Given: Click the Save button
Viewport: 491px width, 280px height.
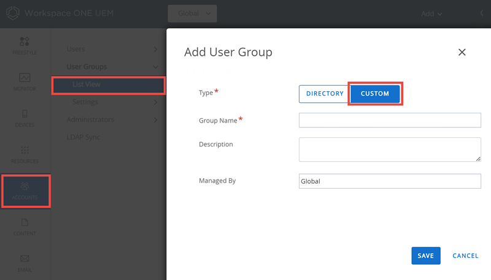Looking at the screenshot, I should pos(426,255).
